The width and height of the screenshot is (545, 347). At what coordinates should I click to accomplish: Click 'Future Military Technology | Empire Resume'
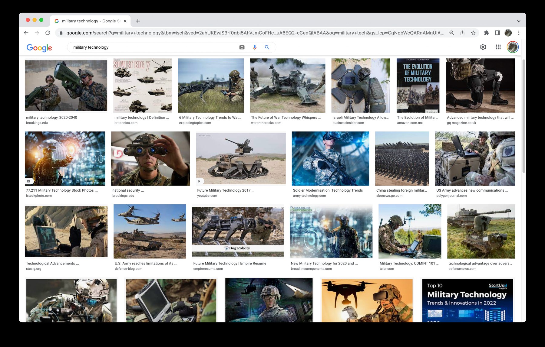[230, 264]
